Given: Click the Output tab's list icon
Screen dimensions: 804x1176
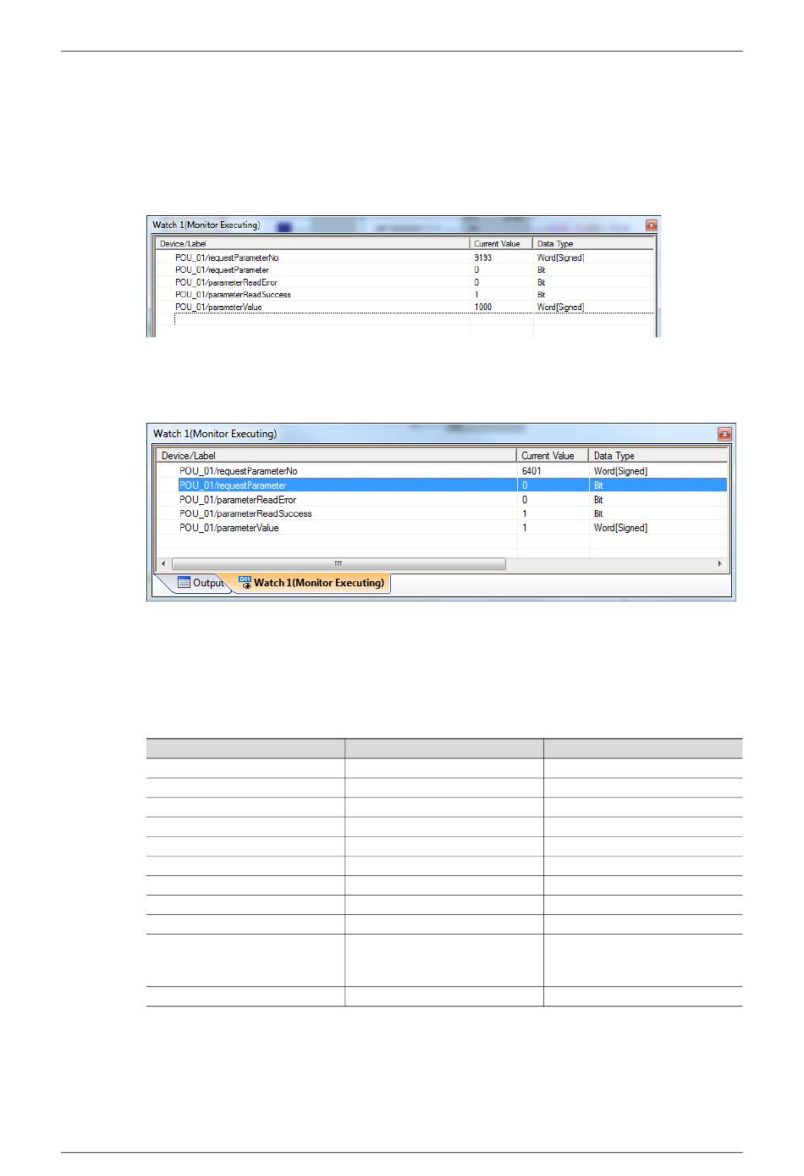Looking at the screenshot, I should (x=184, y=583).
